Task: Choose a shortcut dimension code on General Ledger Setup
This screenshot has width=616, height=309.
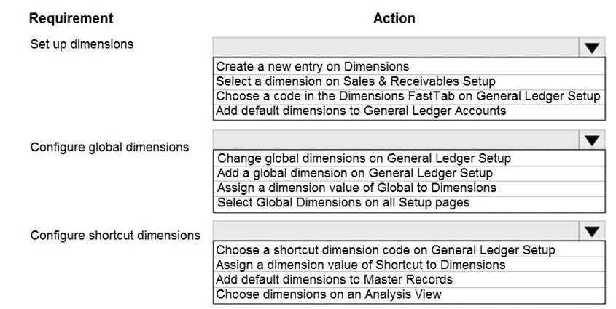Action: pos(409,250)
